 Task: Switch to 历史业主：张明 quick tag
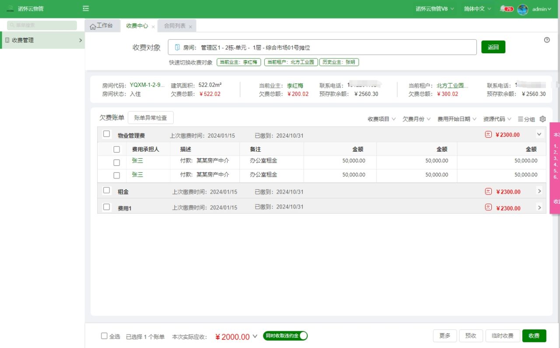[x=339, y=63]
